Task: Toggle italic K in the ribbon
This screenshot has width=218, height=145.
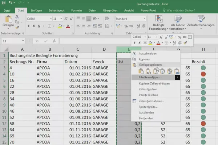Action: click(x=34, y=26)
